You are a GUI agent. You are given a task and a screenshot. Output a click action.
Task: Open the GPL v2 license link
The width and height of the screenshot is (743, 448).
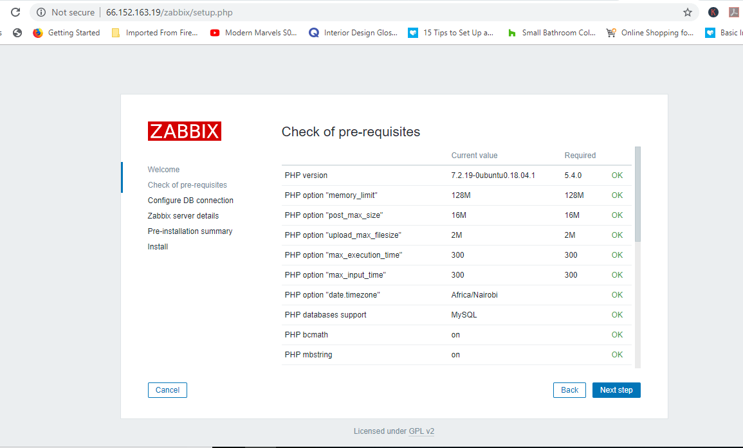pyautogui.click(x=422, y=431)
